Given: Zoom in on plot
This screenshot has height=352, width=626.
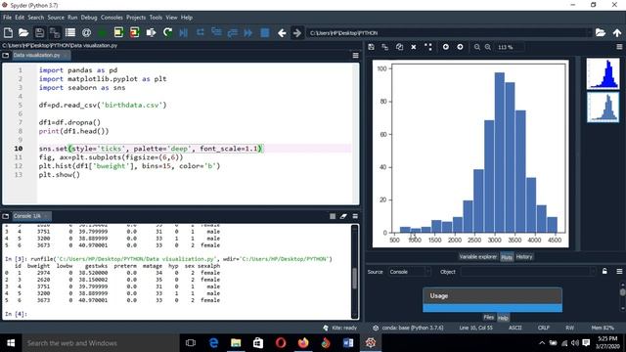Looking at the screenshot, I should click(x=488, y=47).
